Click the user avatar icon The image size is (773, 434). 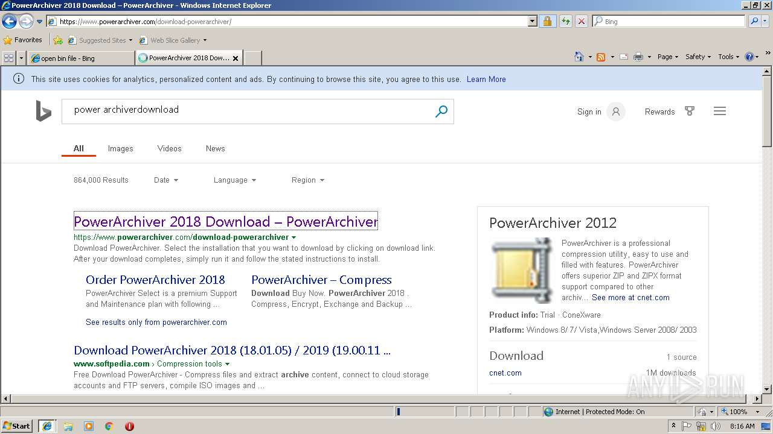pos(616,112)
